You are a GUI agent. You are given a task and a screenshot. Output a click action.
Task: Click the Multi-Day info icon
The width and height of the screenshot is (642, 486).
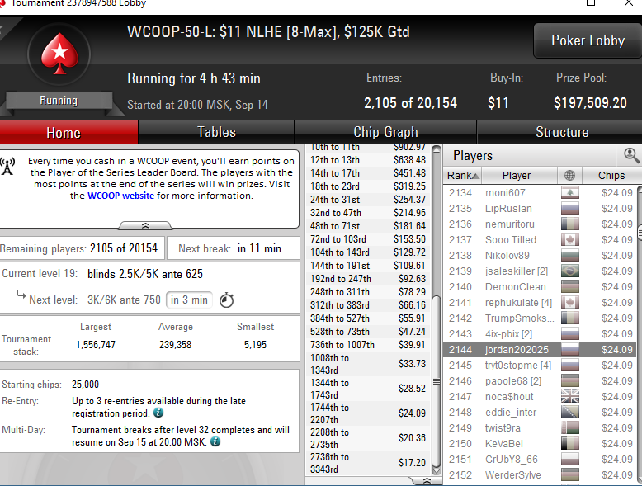215,441
